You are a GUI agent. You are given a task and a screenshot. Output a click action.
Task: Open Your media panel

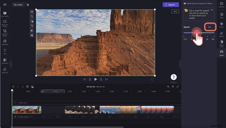[5, 14]
